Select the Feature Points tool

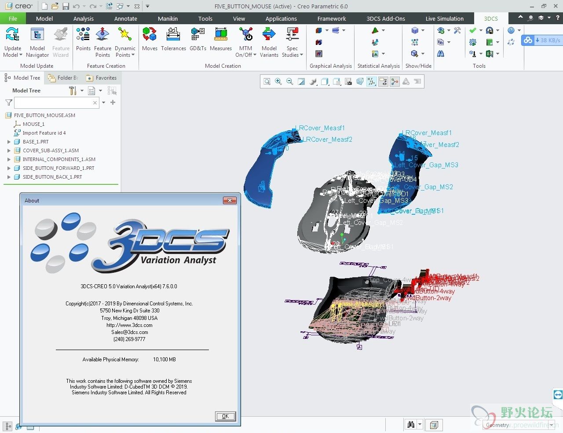[102, 43]
